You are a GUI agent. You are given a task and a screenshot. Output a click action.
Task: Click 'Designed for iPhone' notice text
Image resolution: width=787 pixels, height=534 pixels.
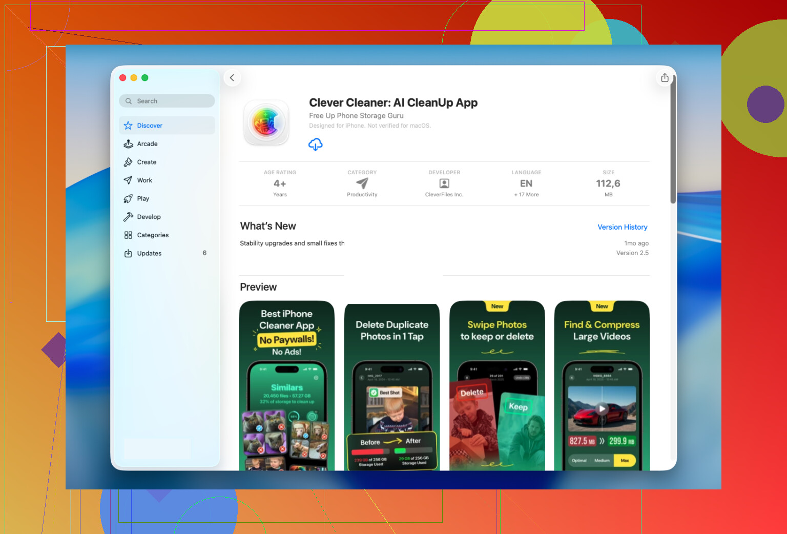(x=370, y=126)
